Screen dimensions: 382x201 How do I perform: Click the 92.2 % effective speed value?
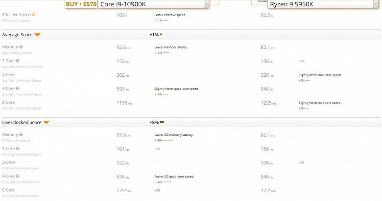(x=267, y=15)
